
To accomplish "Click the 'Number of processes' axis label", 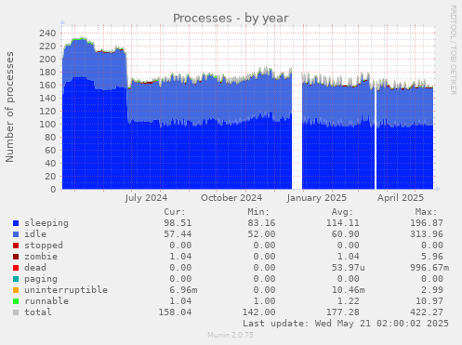I will (x=9, y=107).
